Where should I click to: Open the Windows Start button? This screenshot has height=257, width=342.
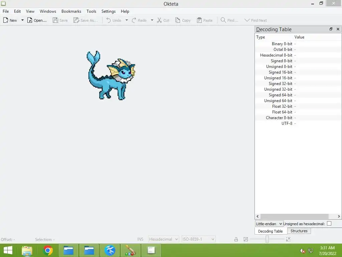[8, 250]
